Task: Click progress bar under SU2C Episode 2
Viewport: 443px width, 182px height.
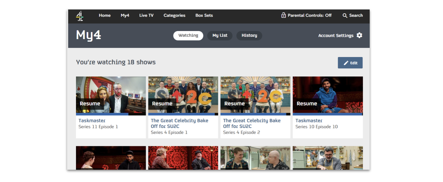Action: pos(255,114)
